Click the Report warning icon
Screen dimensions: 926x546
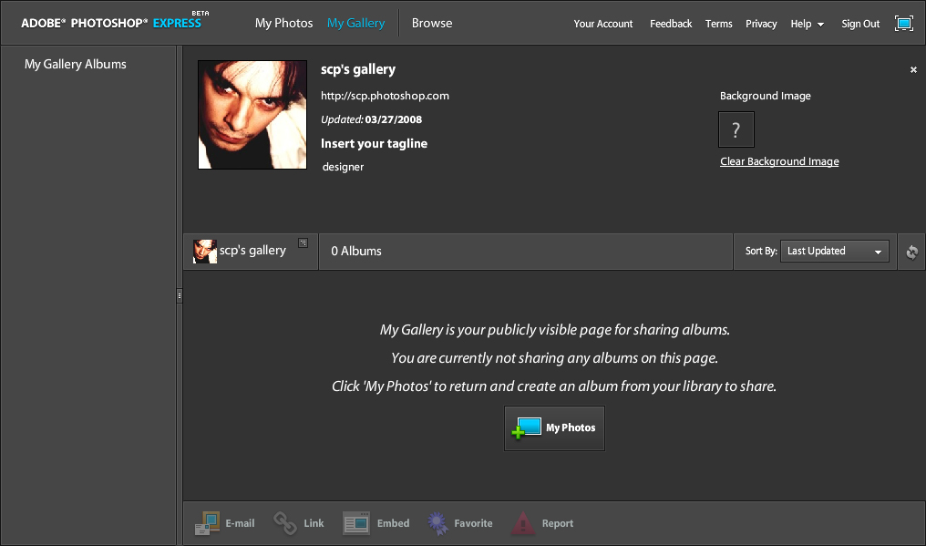click(523, 523)
